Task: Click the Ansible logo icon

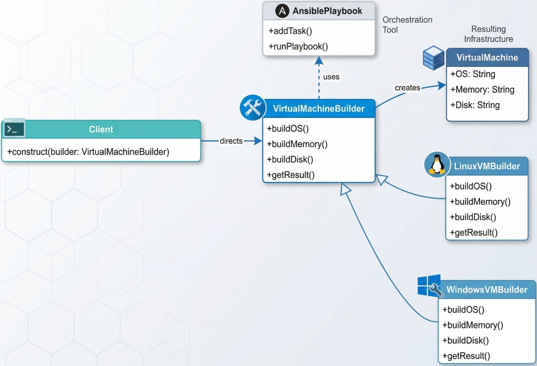Action: point(282,10)
